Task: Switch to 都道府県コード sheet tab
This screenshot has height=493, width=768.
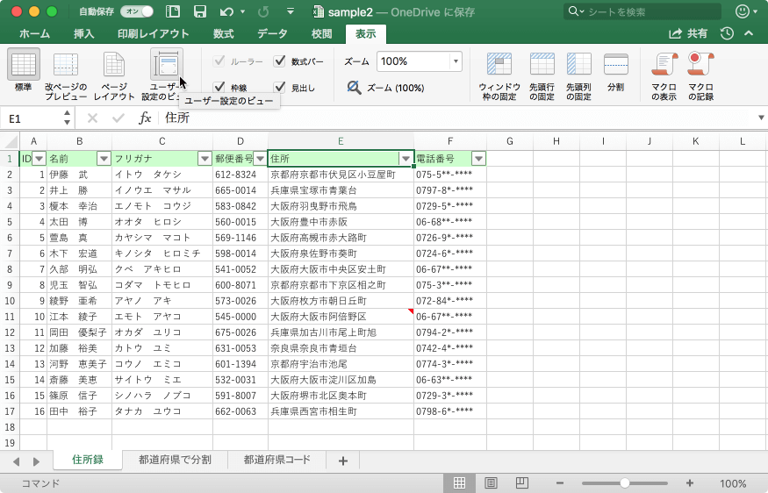Action: click(277, 460)
